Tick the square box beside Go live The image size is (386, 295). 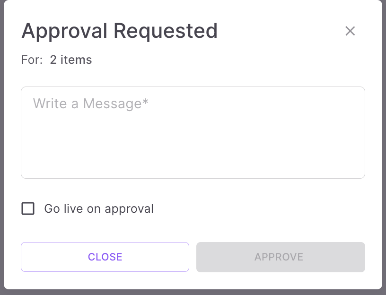tap(28, 208)
